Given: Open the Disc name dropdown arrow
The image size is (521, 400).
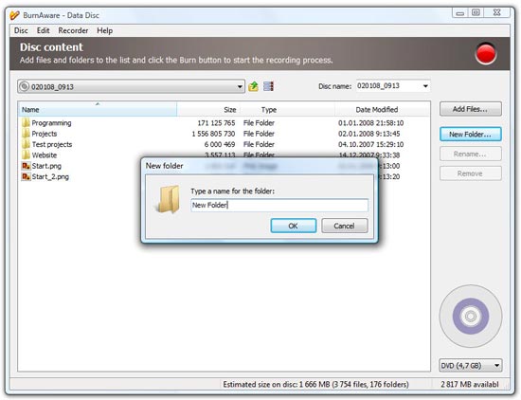Looking at the screenshot, I should (x=425, y=86).
